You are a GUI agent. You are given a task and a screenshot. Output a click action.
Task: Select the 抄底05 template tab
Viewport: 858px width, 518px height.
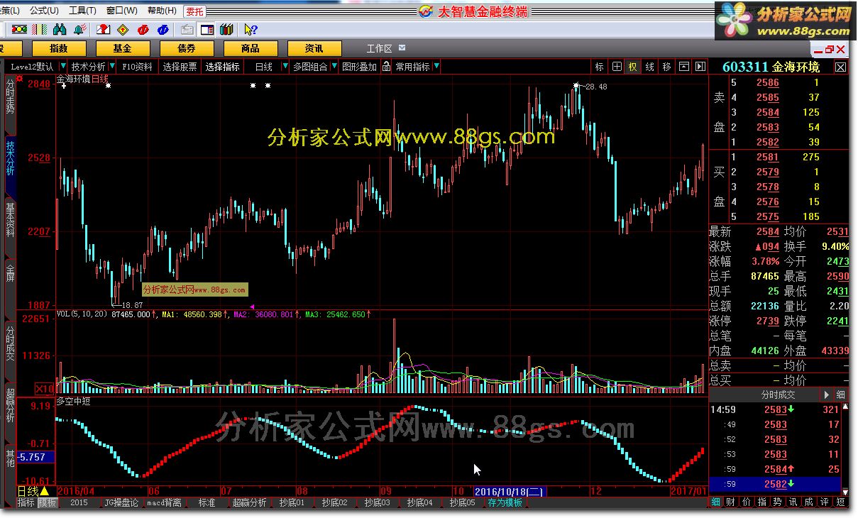pos(462,502)
